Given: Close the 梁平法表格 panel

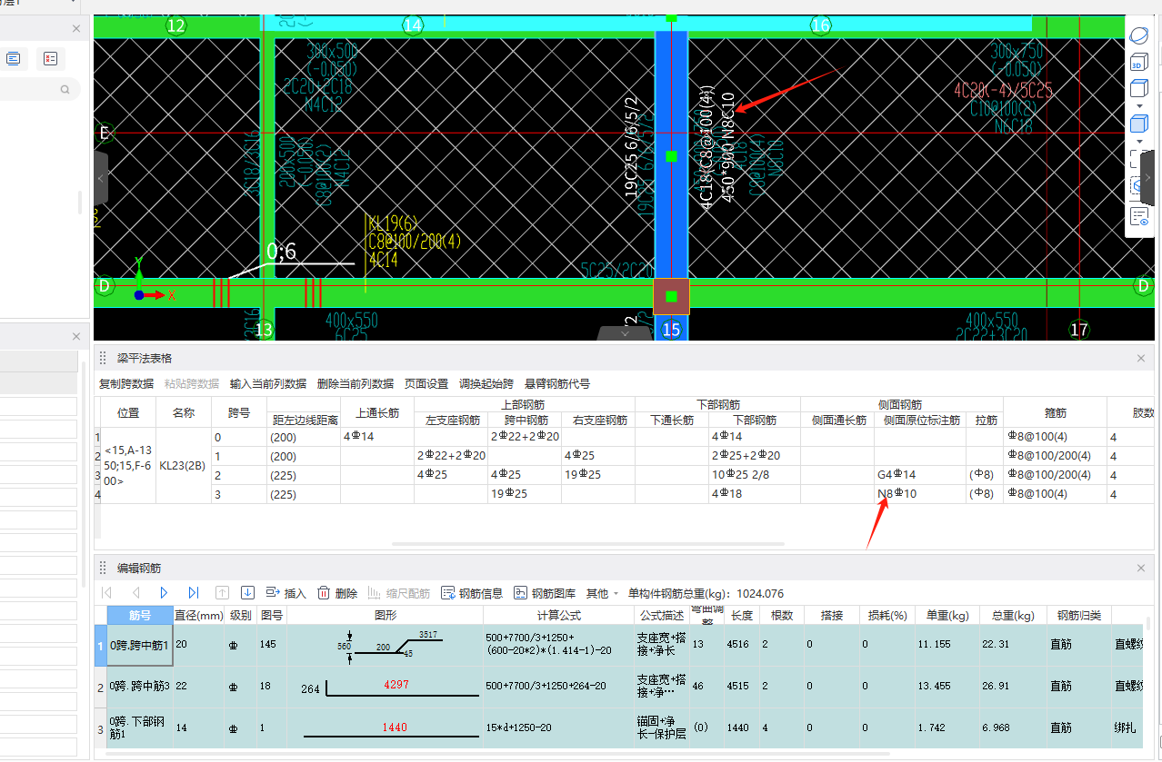Looking at the screenshot, I should 1142,359.
